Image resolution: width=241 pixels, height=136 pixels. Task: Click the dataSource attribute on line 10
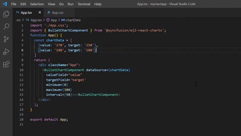point(96,70)
